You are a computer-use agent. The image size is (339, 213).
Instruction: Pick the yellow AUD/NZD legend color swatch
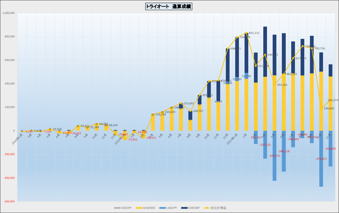point(139,208)
